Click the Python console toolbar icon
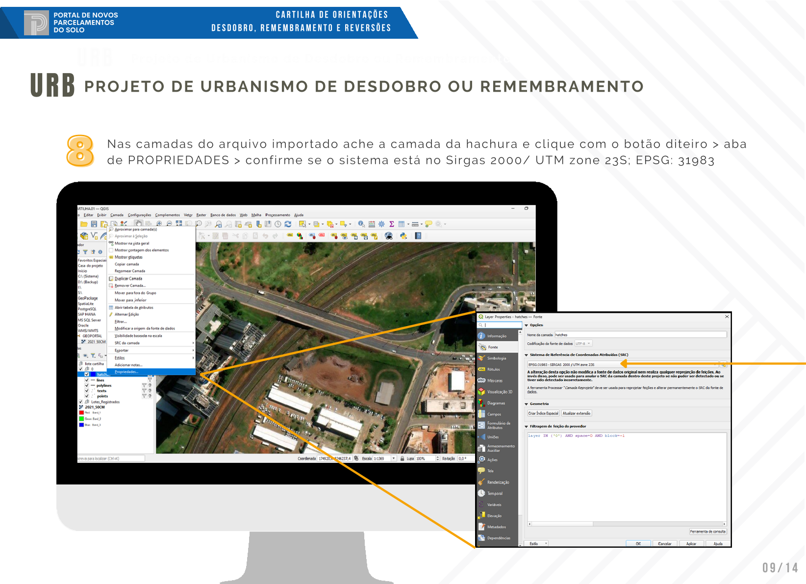This screenshot has width=806, height=584. click(x=403, y=236)
